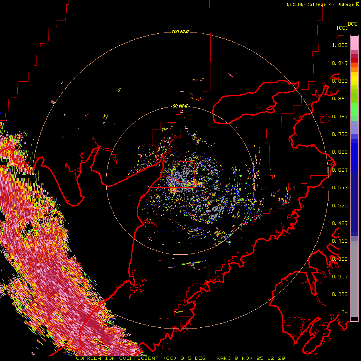Click the 0.520 scale value

(x=340, y=206)
